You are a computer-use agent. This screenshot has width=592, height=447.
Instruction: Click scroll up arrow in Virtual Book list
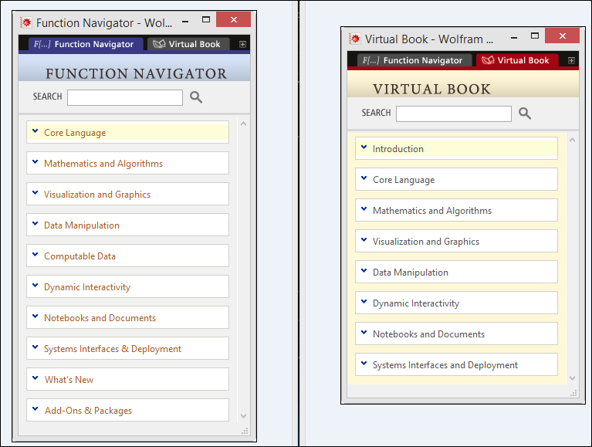coord(573,140)
